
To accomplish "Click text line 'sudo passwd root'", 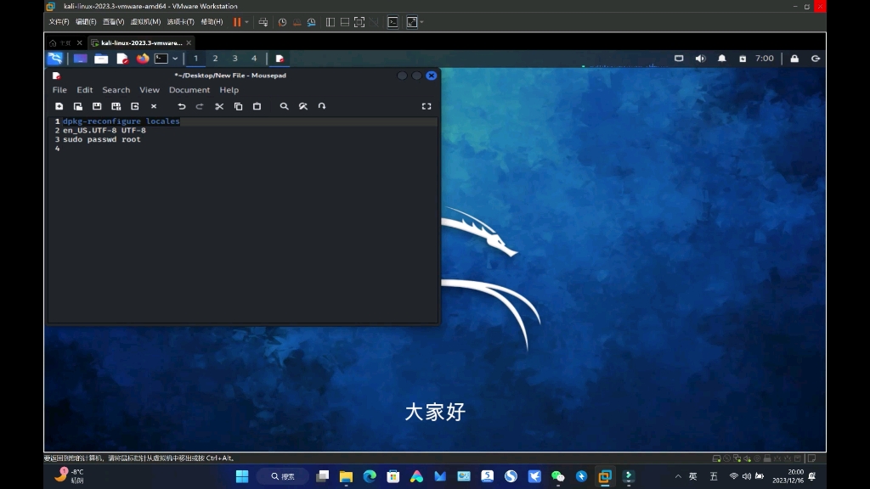I will [102, 139].
